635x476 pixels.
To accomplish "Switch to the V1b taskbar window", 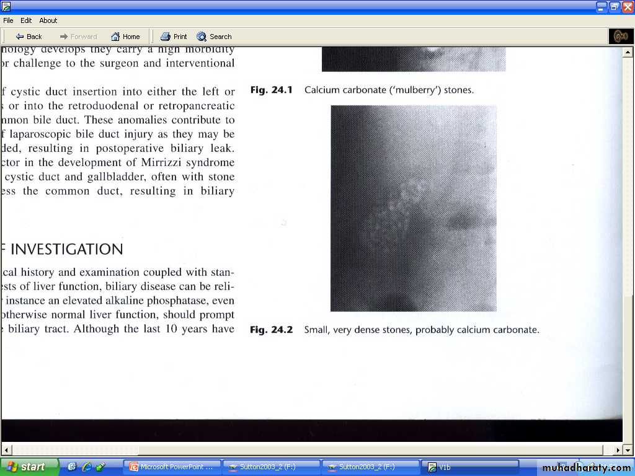I will (x=470, y=467).
